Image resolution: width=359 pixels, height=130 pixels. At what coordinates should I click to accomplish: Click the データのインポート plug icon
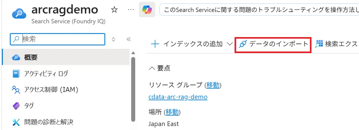[x=243, y=44]
